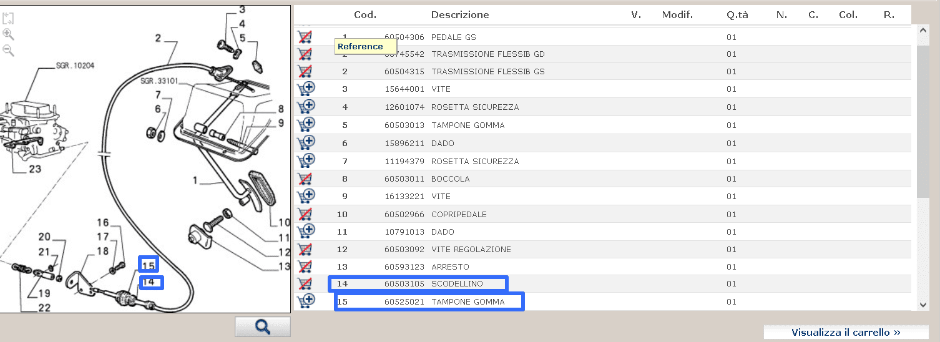The image size is (940, 342).
Task: Click the Modif. column header
Action: click(677, 14)
